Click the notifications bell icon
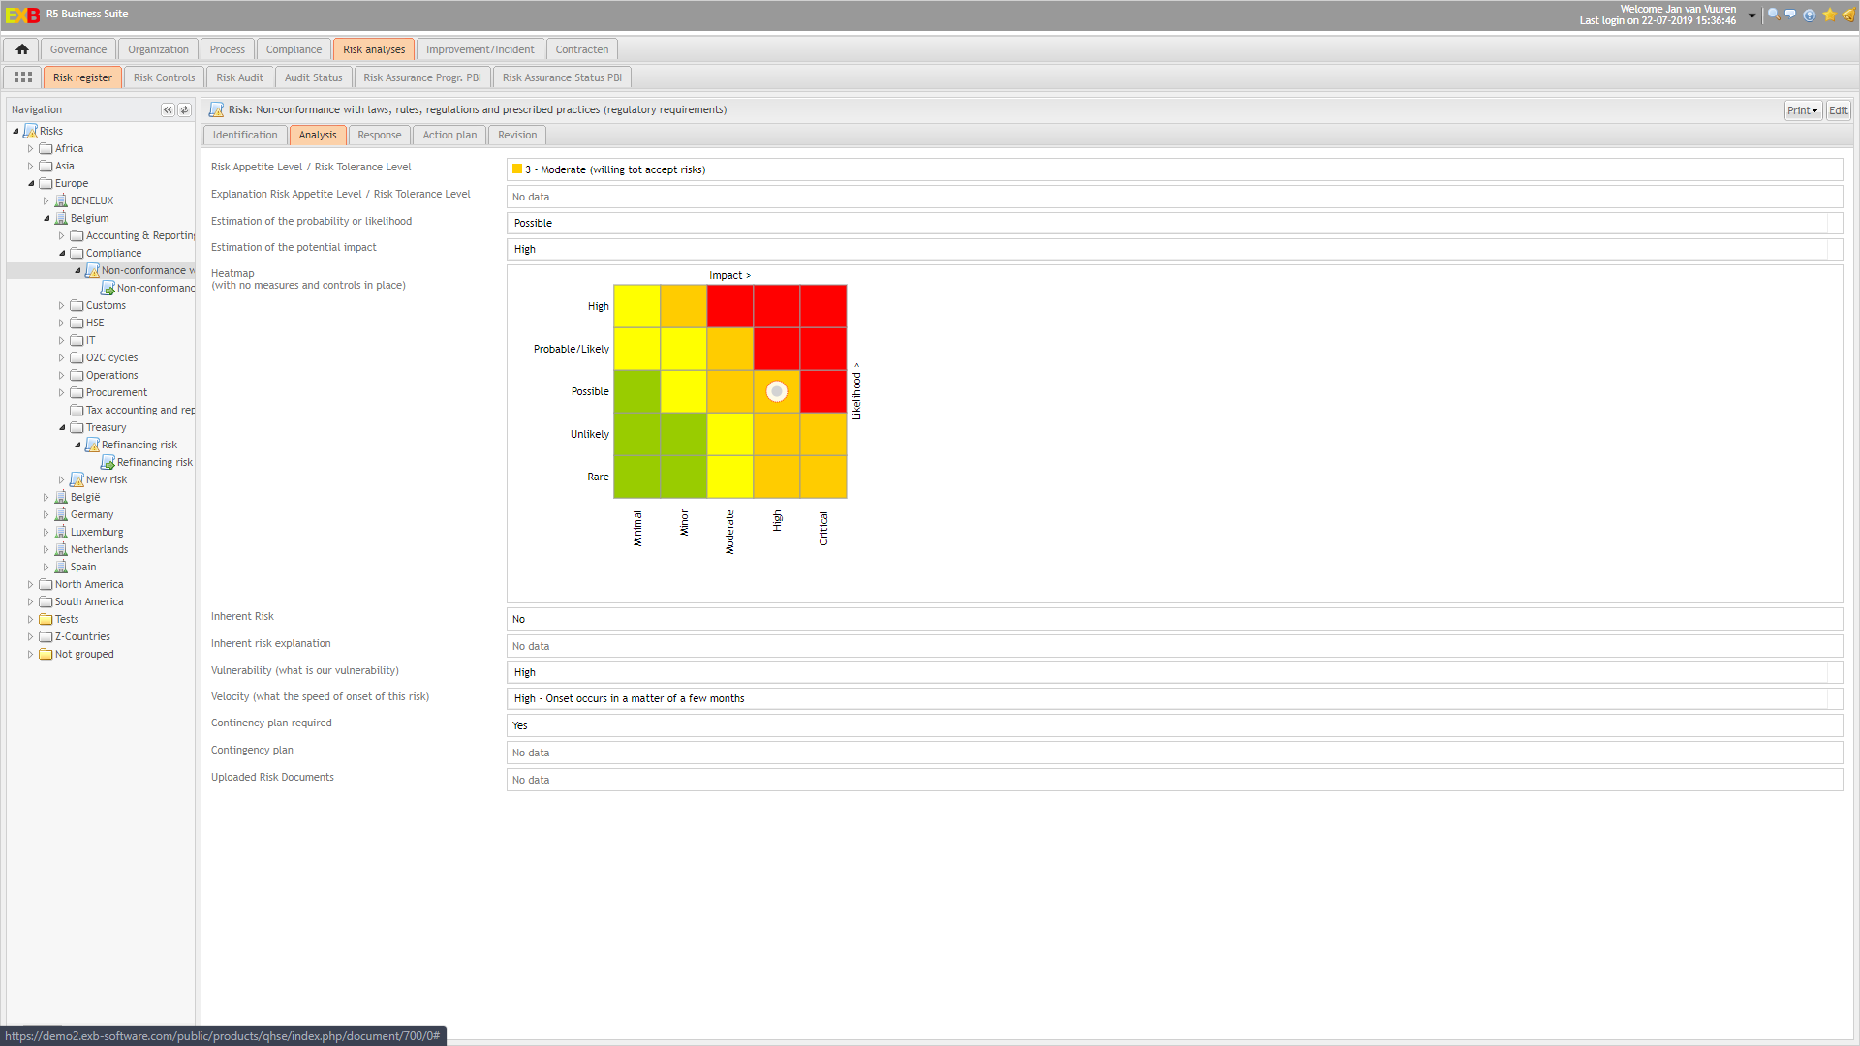 1847,15
